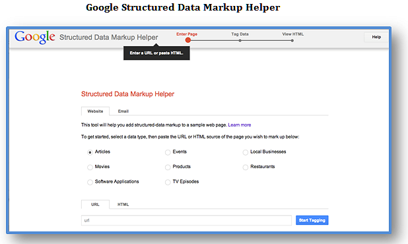Viewport: 408px width, 244px height.
Task: Select the URL input tab
Action: point(95,204)
